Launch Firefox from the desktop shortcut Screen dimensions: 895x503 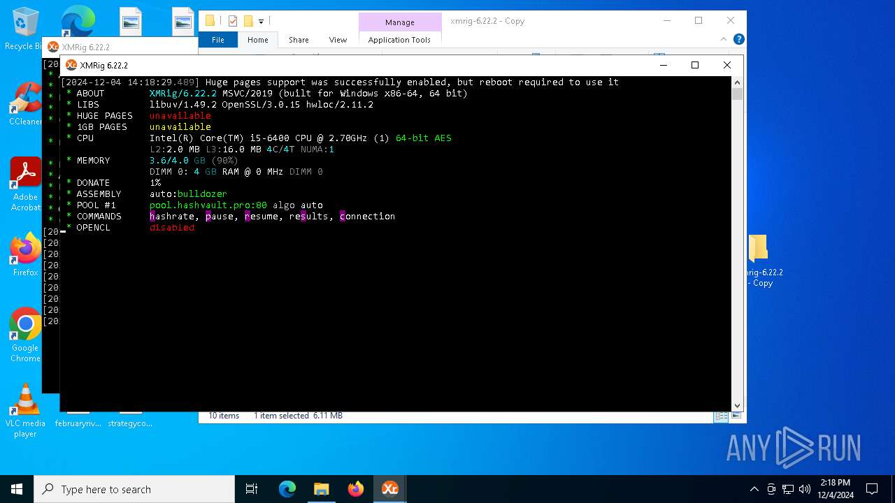[x=25, y=254]
